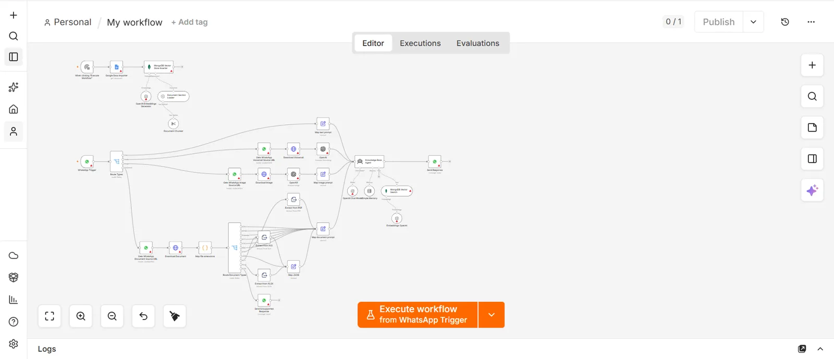Open the help question mark icon
Screen dimensions: 834x359
point(14,322)
